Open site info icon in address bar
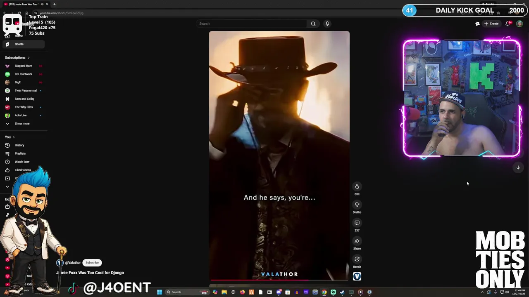 pos(36,13)
